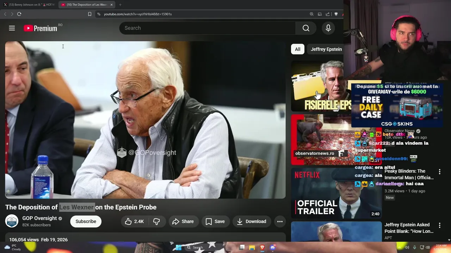This screenshot has width=451, height=253.
Task: Close The Deposition of Les Wexner tab
Action: [112, 5]
